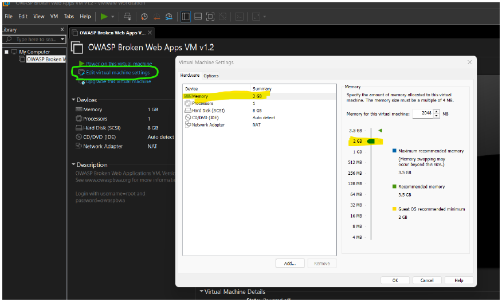Image resolution: width=502 pixels, height=302 pixels.
Task: Select the OWASP Broken Web Apps tab
Action: [x=112, y=33]
